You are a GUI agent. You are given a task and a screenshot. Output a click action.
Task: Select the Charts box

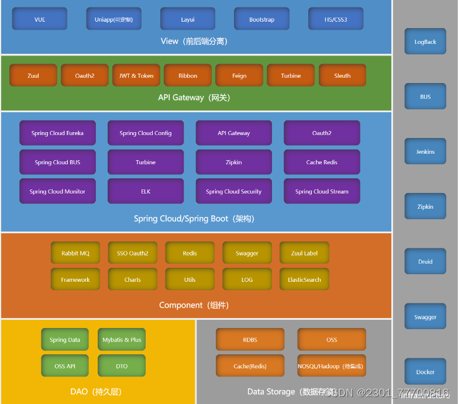pos(133,279)
